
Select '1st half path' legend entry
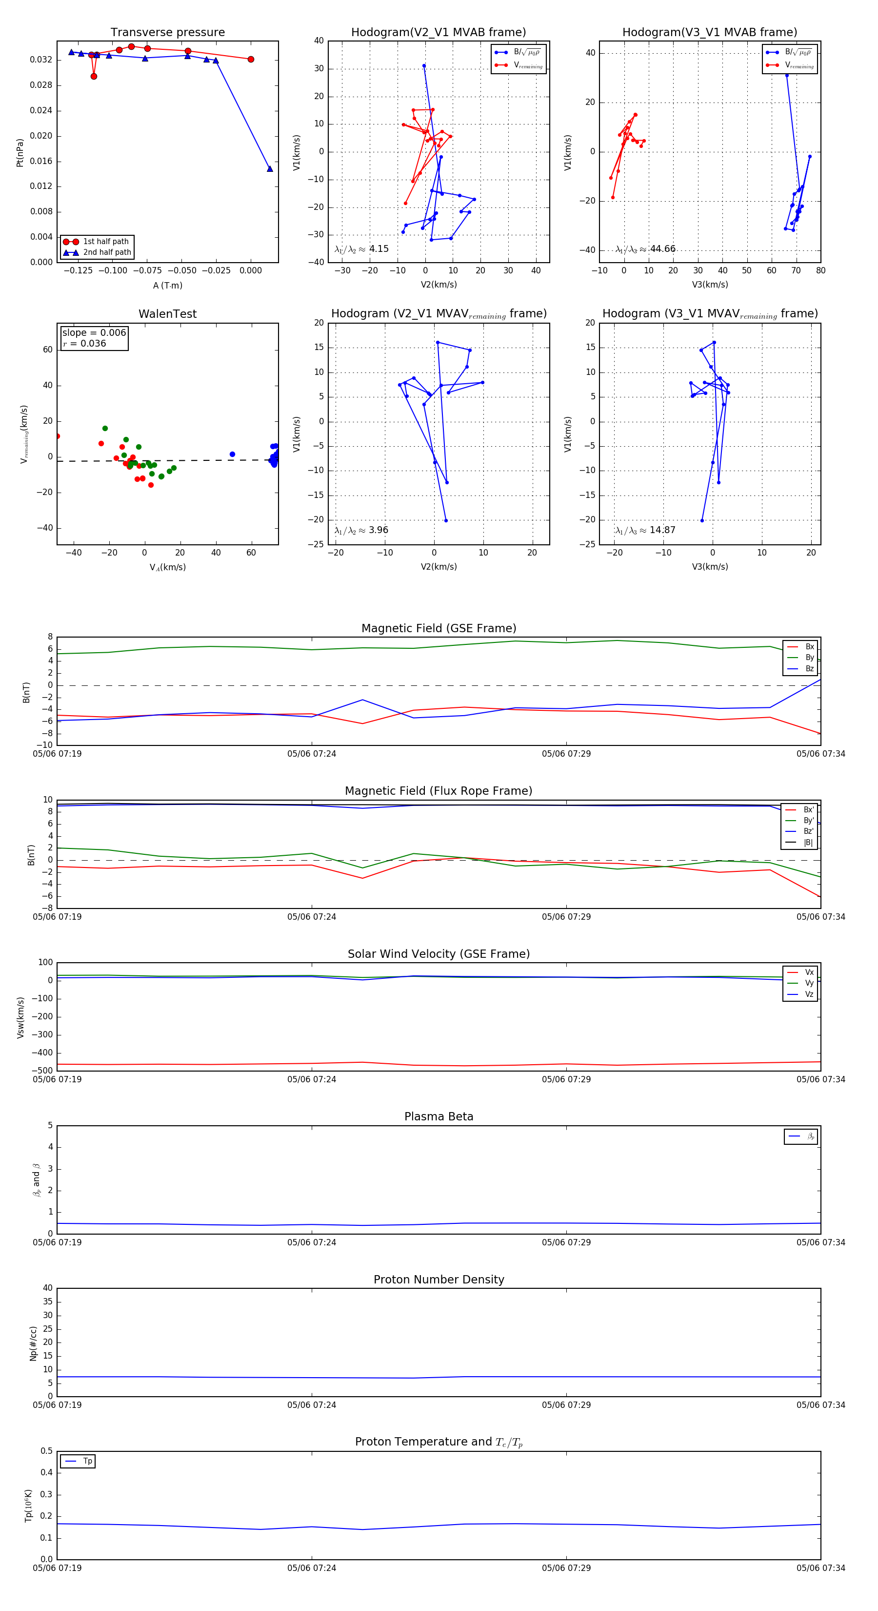[98, 241]
